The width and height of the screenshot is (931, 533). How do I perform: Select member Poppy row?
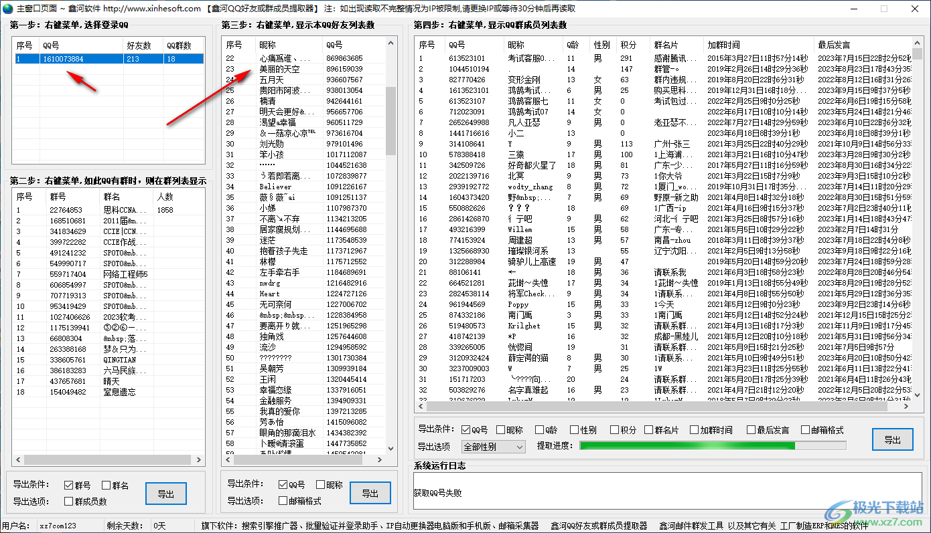click(x=663, y=304)
